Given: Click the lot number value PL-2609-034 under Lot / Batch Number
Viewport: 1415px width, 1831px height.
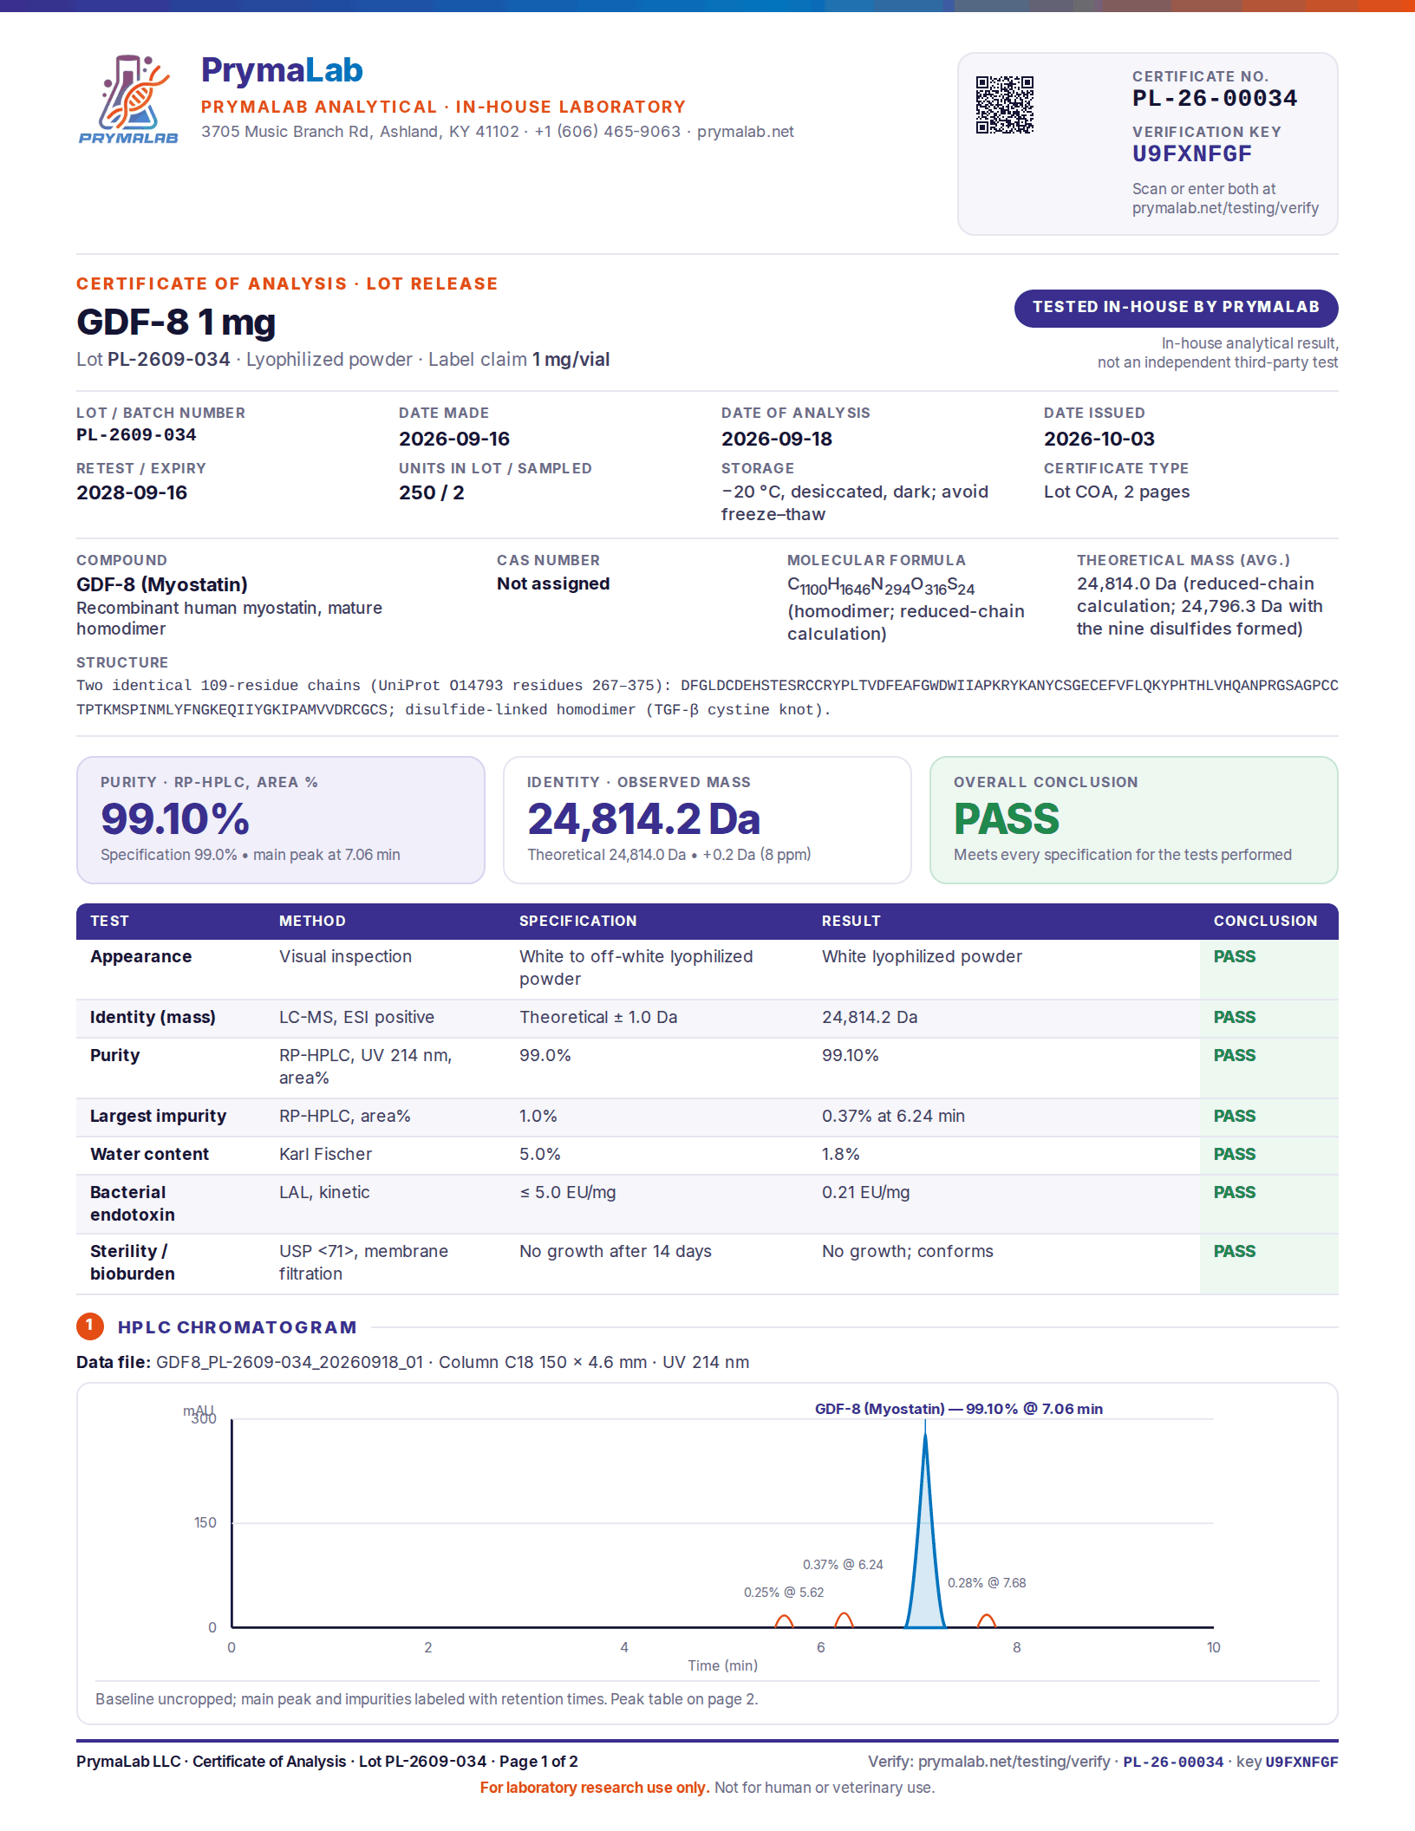Looking at the screenshot, I should pyautogui.click(x=136, y=435).
